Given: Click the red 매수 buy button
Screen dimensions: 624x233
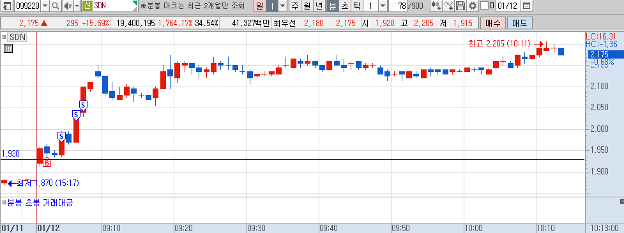Looking at the screenshot, I should [x=492, y=23].
